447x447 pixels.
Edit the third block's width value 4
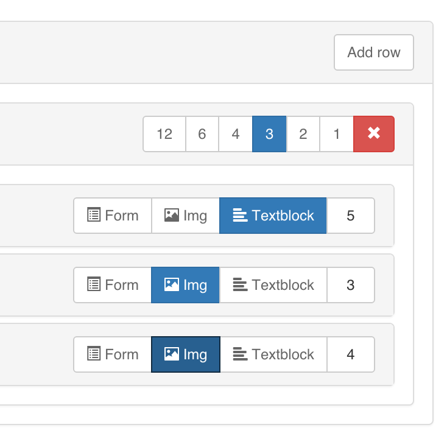tap(350, 354)
